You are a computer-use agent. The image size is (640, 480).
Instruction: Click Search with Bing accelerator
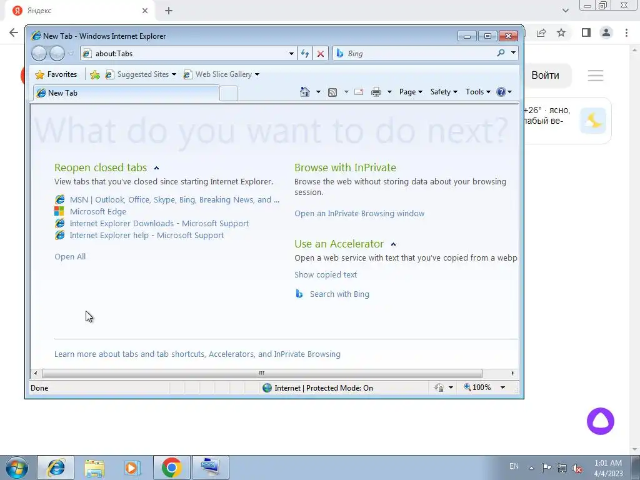tap(339, 294)
